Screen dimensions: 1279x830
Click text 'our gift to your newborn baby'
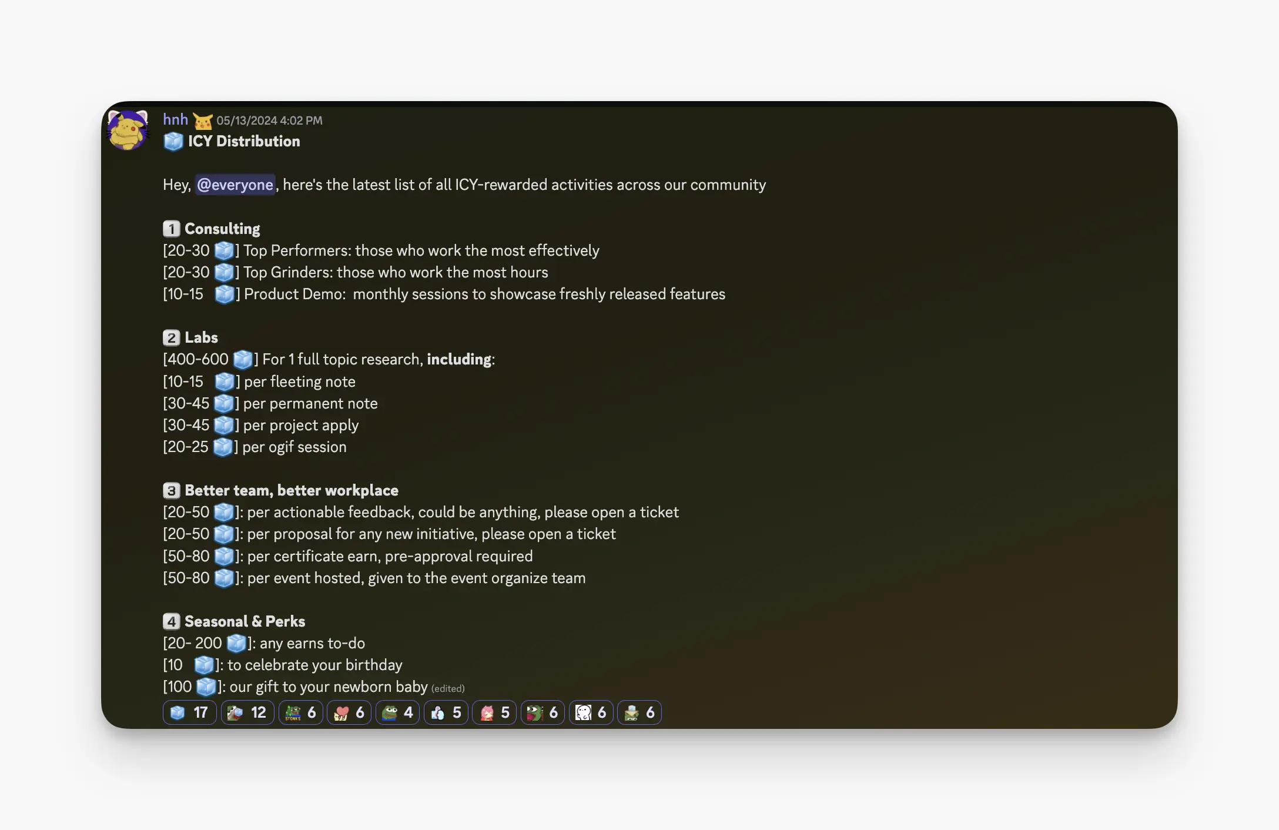click(329, 687)
